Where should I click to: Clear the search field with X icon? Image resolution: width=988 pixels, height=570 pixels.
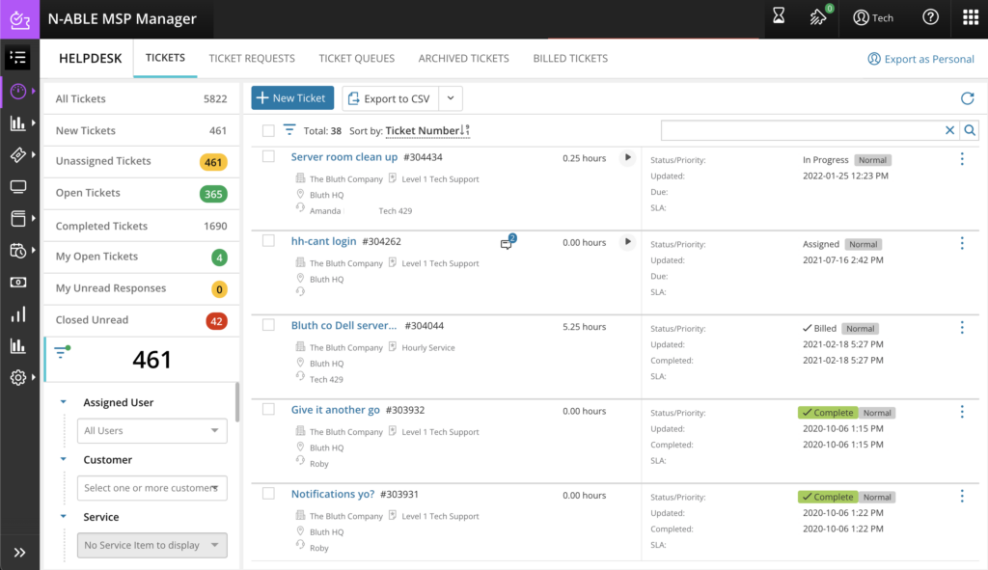tap(949, 130)
